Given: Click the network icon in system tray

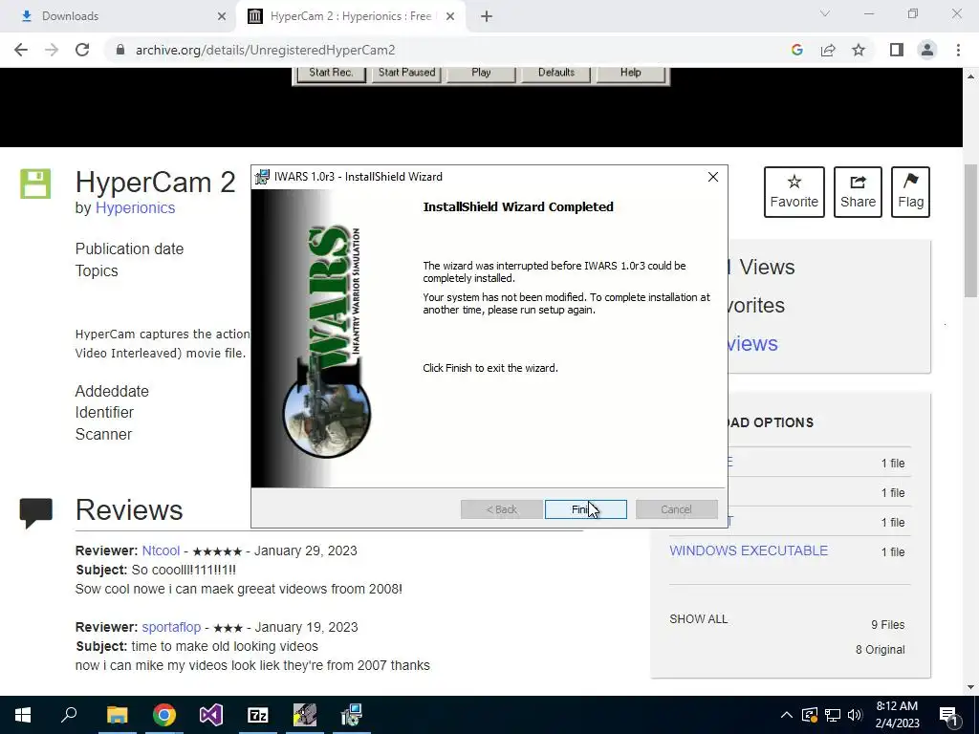Looking at the screenshot, I should point(833,715).
